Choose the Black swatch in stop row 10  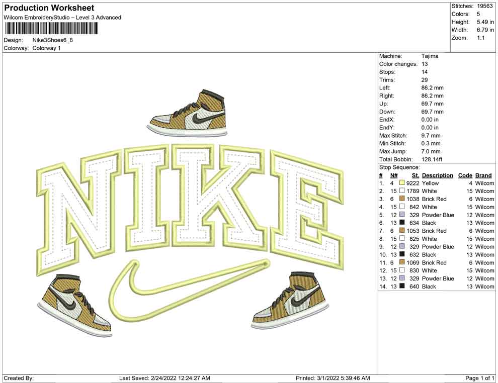pos(402,254)
